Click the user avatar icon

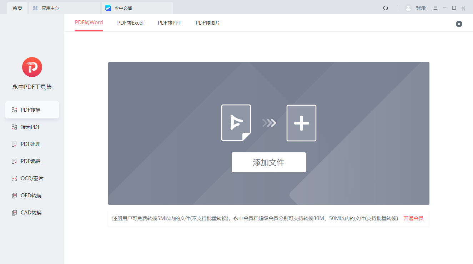[x=408, y=7]
